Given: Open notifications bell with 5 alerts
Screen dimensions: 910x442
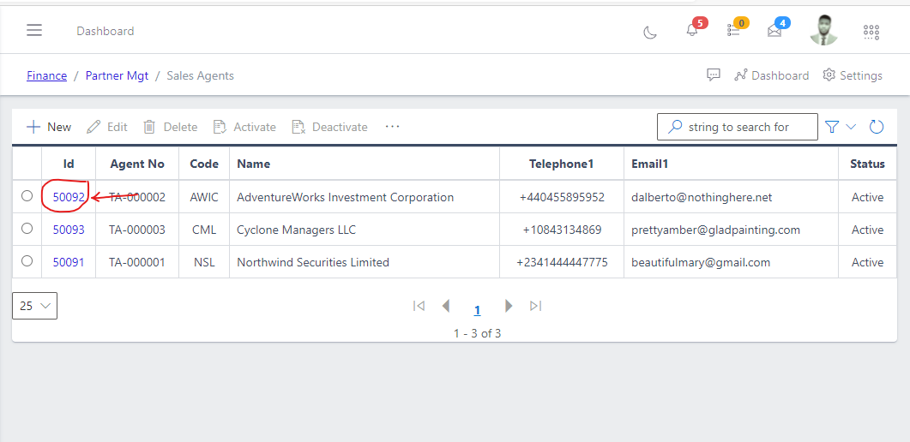Looking at the screenshot, I should click(x=692, y=31).
